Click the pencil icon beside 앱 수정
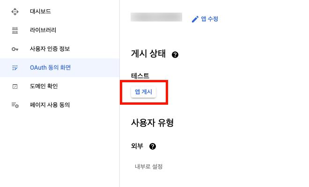Screen dimensions: 309x187 point(195,19)
